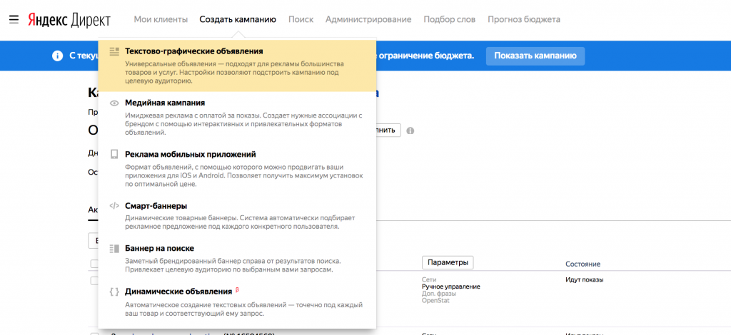Click 'ограничение бюджета.' text in blue banner

[x=427, y=56]
